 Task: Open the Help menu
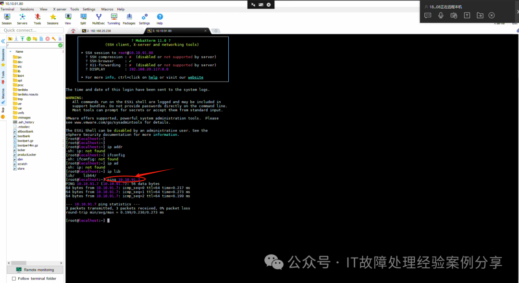(x=121, y=9)
